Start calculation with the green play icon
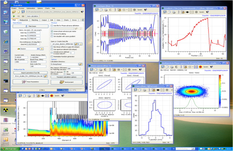 click(14, 16)
